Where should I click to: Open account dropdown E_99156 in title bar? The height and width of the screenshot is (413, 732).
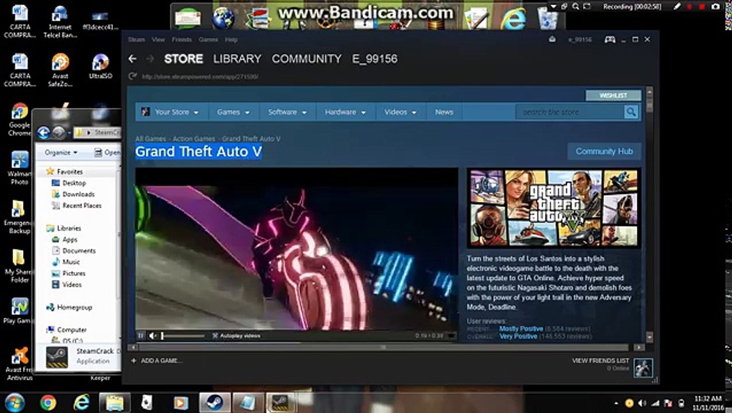click(x=579, y=40)
